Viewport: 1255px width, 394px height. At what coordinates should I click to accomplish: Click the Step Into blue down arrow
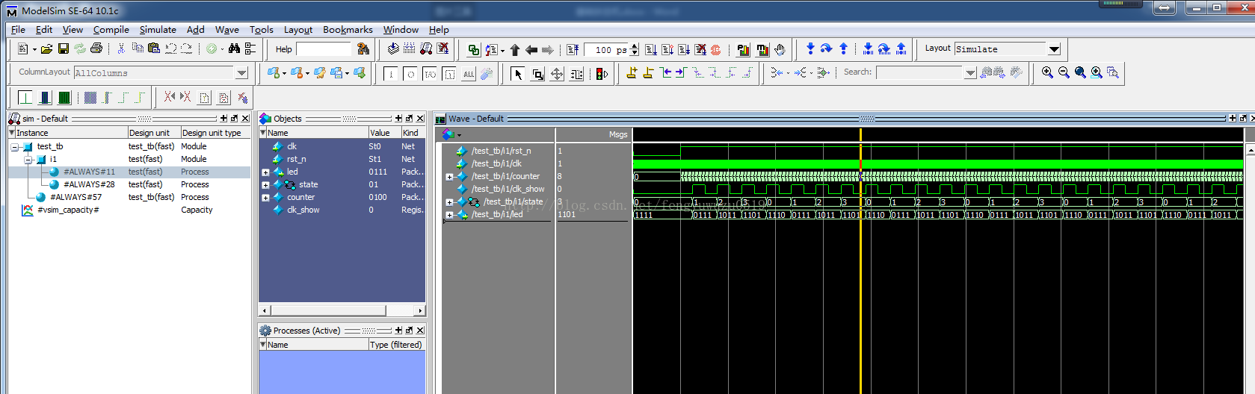pos(810,49)
